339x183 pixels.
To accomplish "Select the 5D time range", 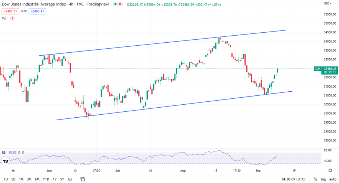I will tap(13, 179).
